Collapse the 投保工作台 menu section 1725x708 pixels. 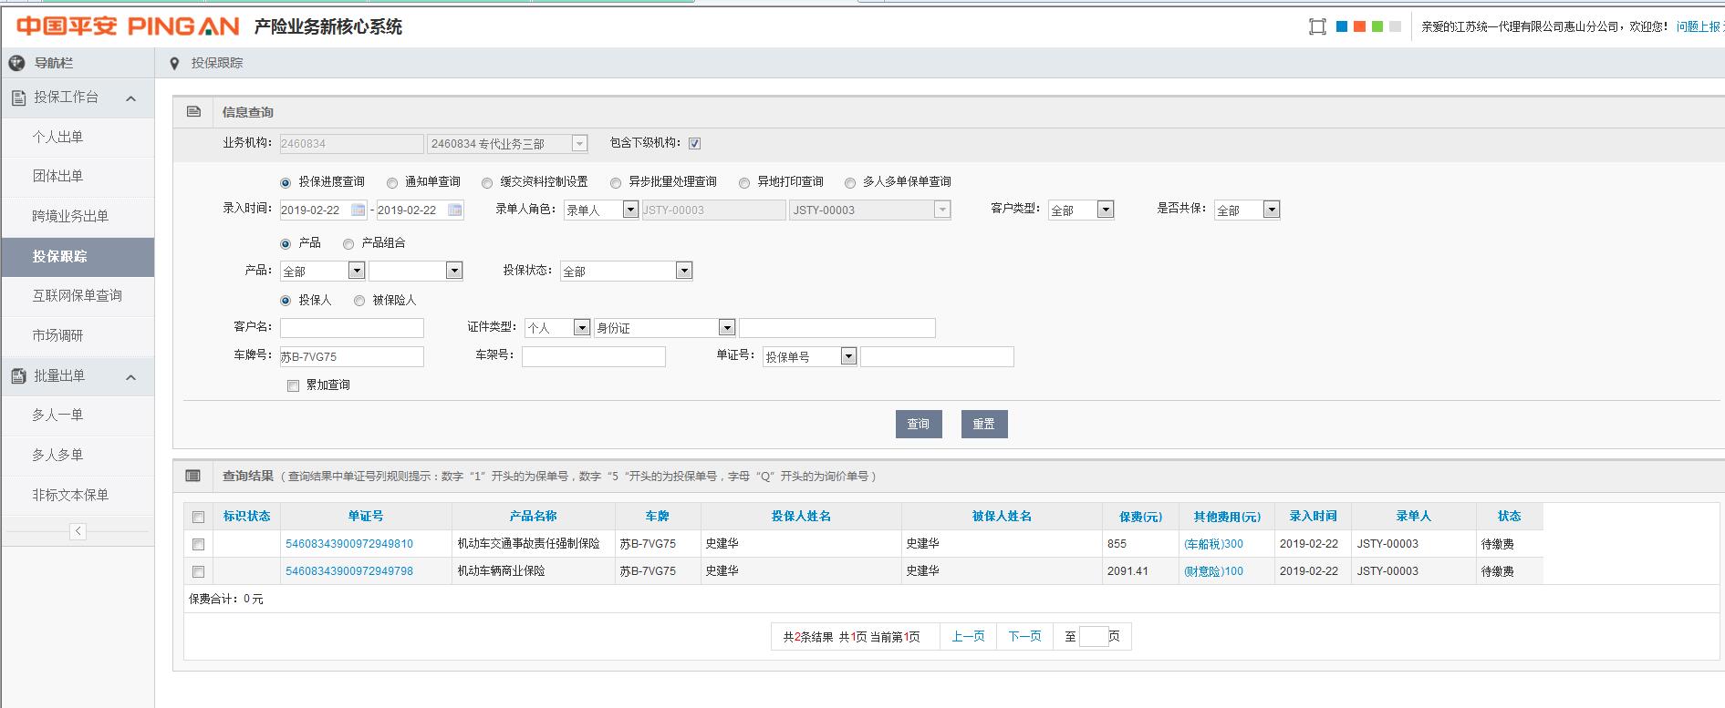click(x=130, y=98)
